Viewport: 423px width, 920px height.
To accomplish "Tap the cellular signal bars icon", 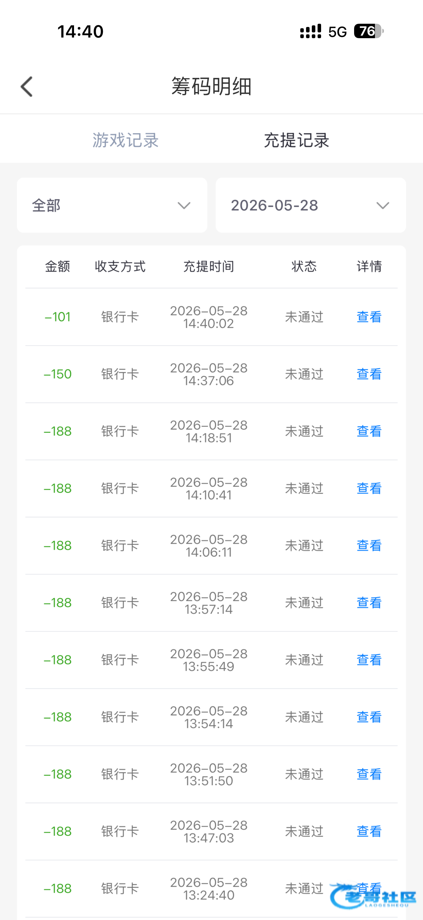I will click(311, 31).
